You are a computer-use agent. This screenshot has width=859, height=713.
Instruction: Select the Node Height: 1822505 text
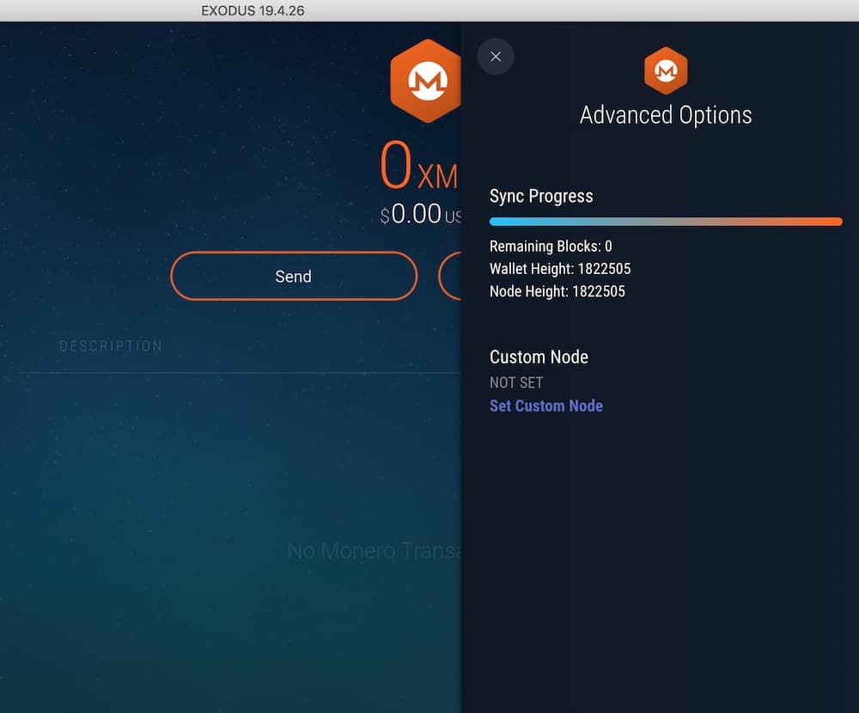coord(557,291)
